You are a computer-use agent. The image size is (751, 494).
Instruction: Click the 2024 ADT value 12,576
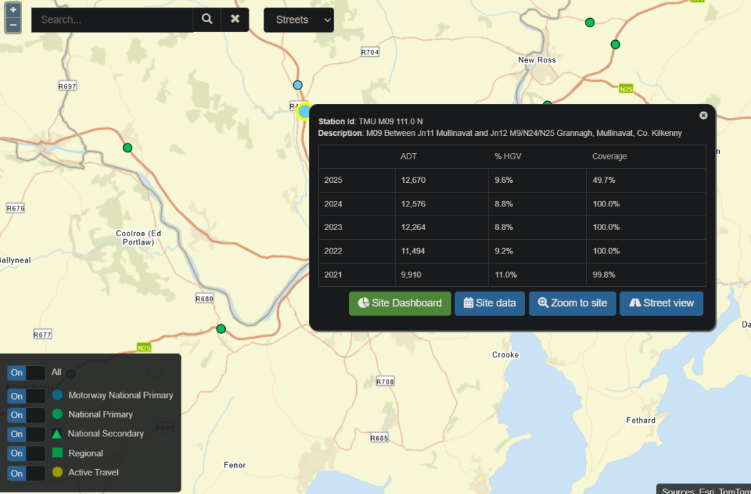[x=414, y=204]
